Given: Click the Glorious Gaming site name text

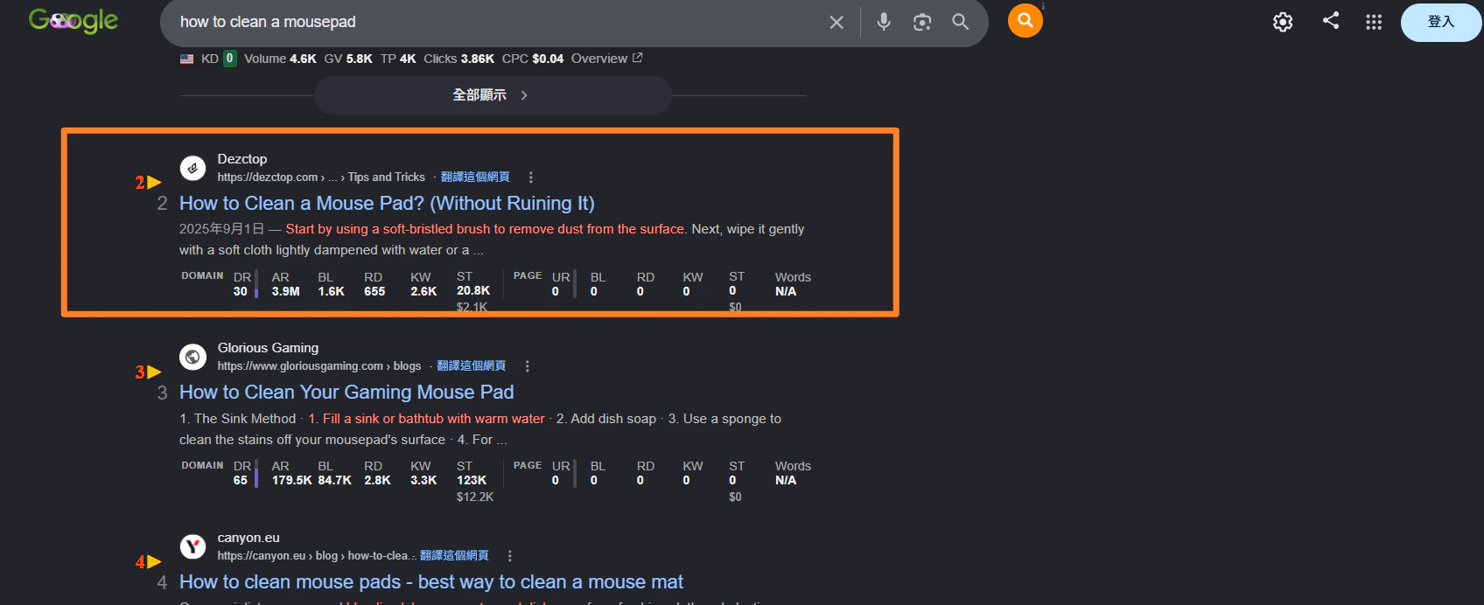Looking at the screenshot, I should [268, 348].
